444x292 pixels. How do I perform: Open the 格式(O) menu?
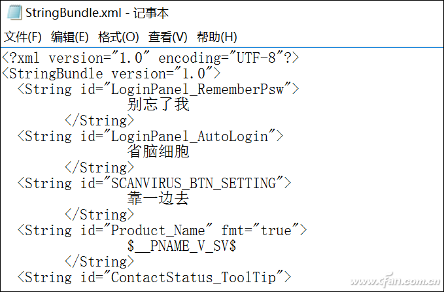point(118,37)
